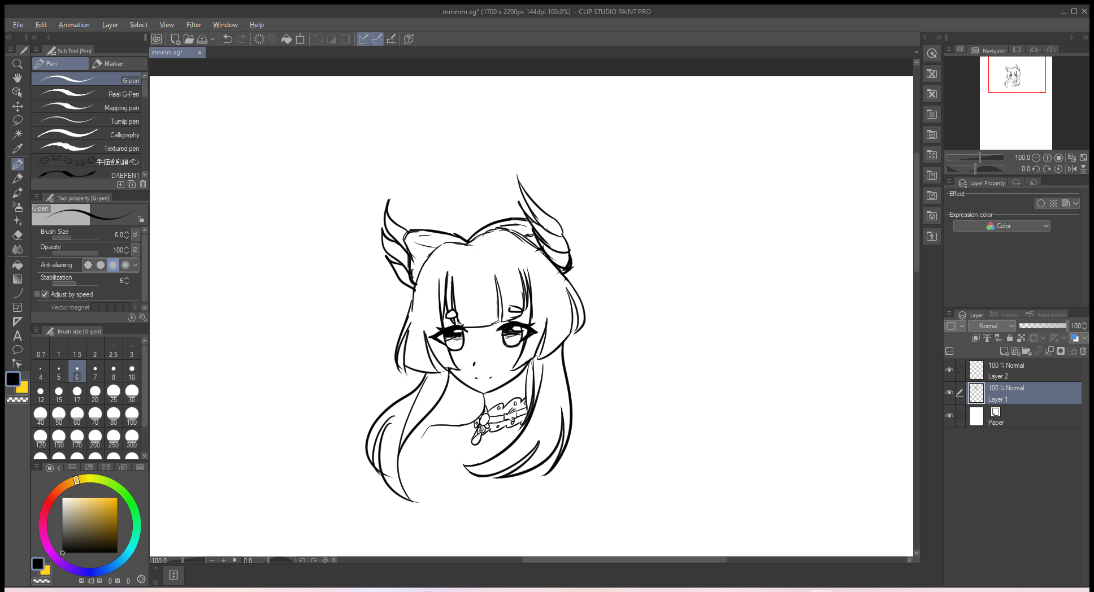
Task: Open the Filter menu
Action: click(194, 25)
